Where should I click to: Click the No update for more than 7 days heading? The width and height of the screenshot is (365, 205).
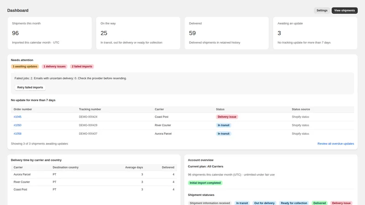(x=33, y=100)
